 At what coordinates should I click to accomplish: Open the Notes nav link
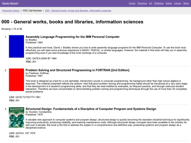[x=169, y=4]
